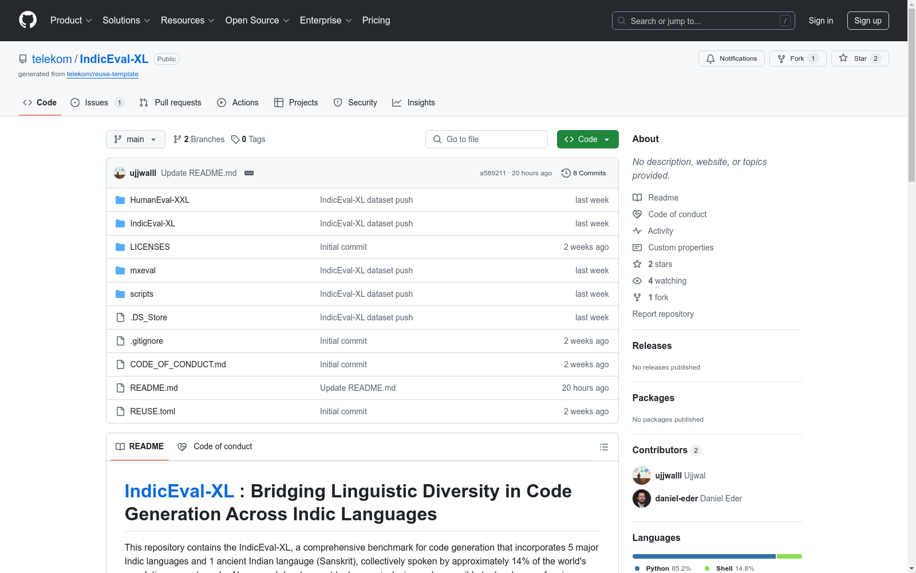Viewport: 916px width, 573px height.
Task: Open the Pull requests tab
Action: click(x=171, y=103)
